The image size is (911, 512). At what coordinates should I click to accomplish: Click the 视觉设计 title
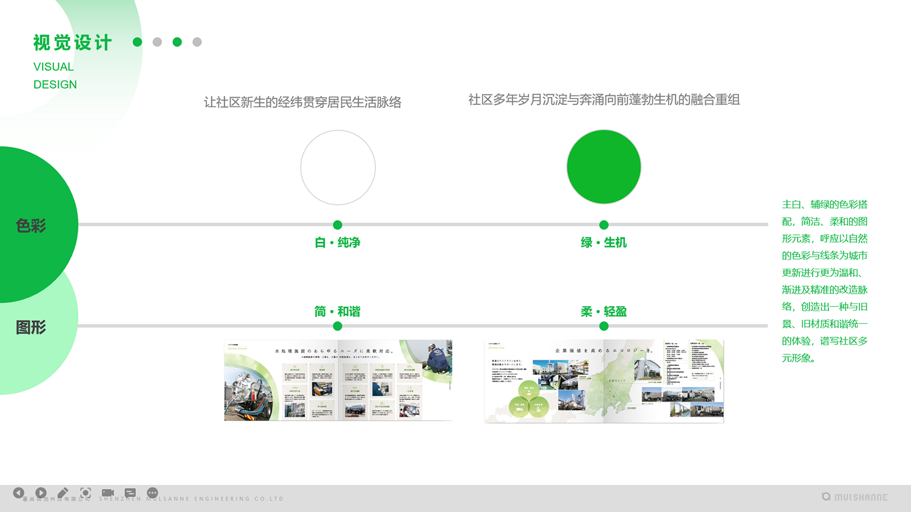pyautogui.click(x=73, y=42)
